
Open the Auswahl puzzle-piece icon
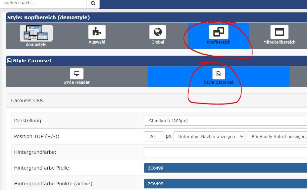click(97, 32)
